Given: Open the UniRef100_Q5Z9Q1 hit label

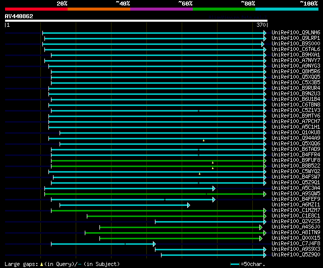Looking at the screenshot, I should pyautogui.click(x=296, y=183).
